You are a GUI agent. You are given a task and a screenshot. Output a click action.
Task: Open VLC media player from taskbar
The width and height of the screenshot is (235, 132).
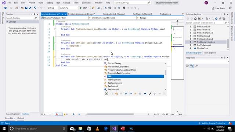tap(97, 129)
